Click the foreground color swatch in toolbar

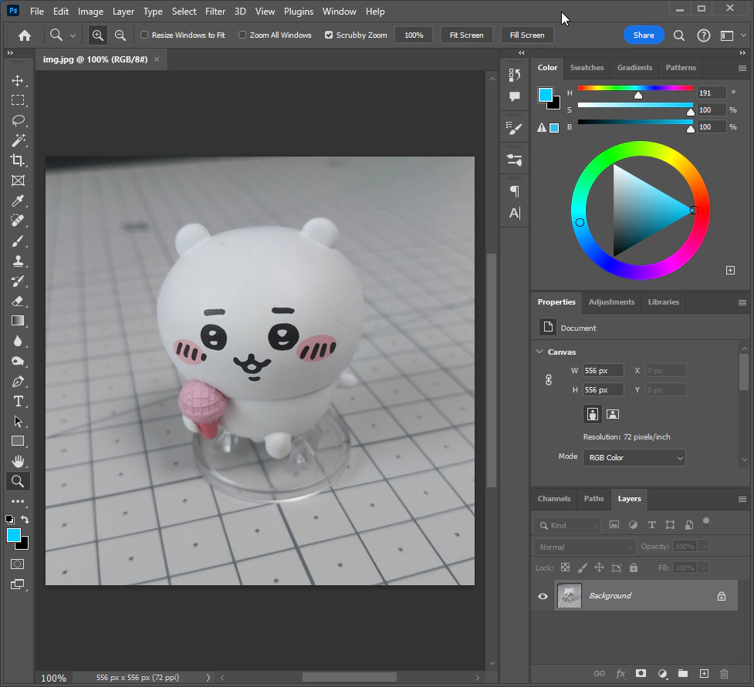[x=13, y=534]
